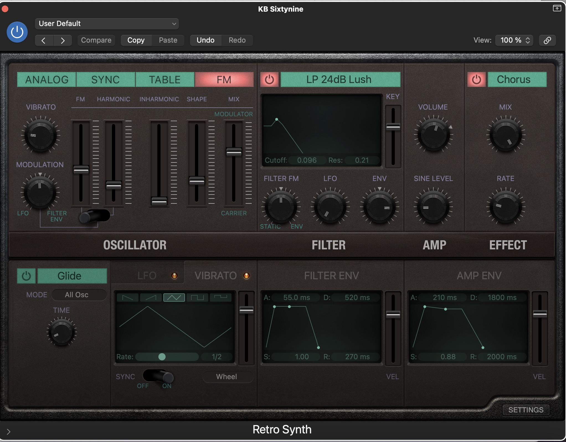Go to previous preset with left arrow

pyautogui.click(x=44, y=40)
